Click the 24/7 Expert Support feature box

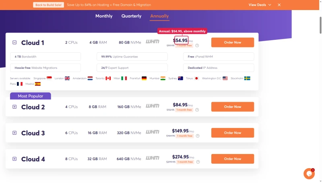pyautogui.click(x=132, y=68)
